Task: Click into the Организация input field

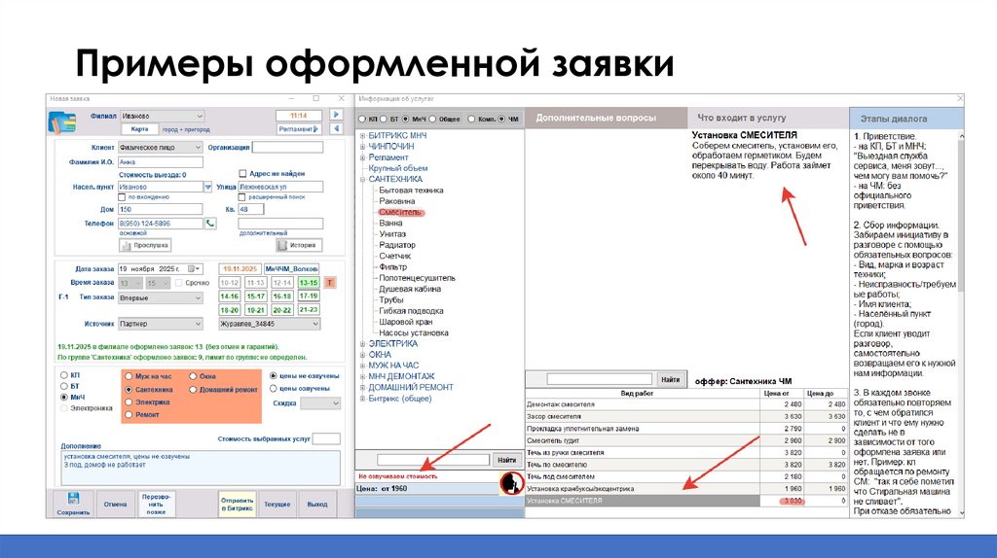Action: tap(287, 147)
